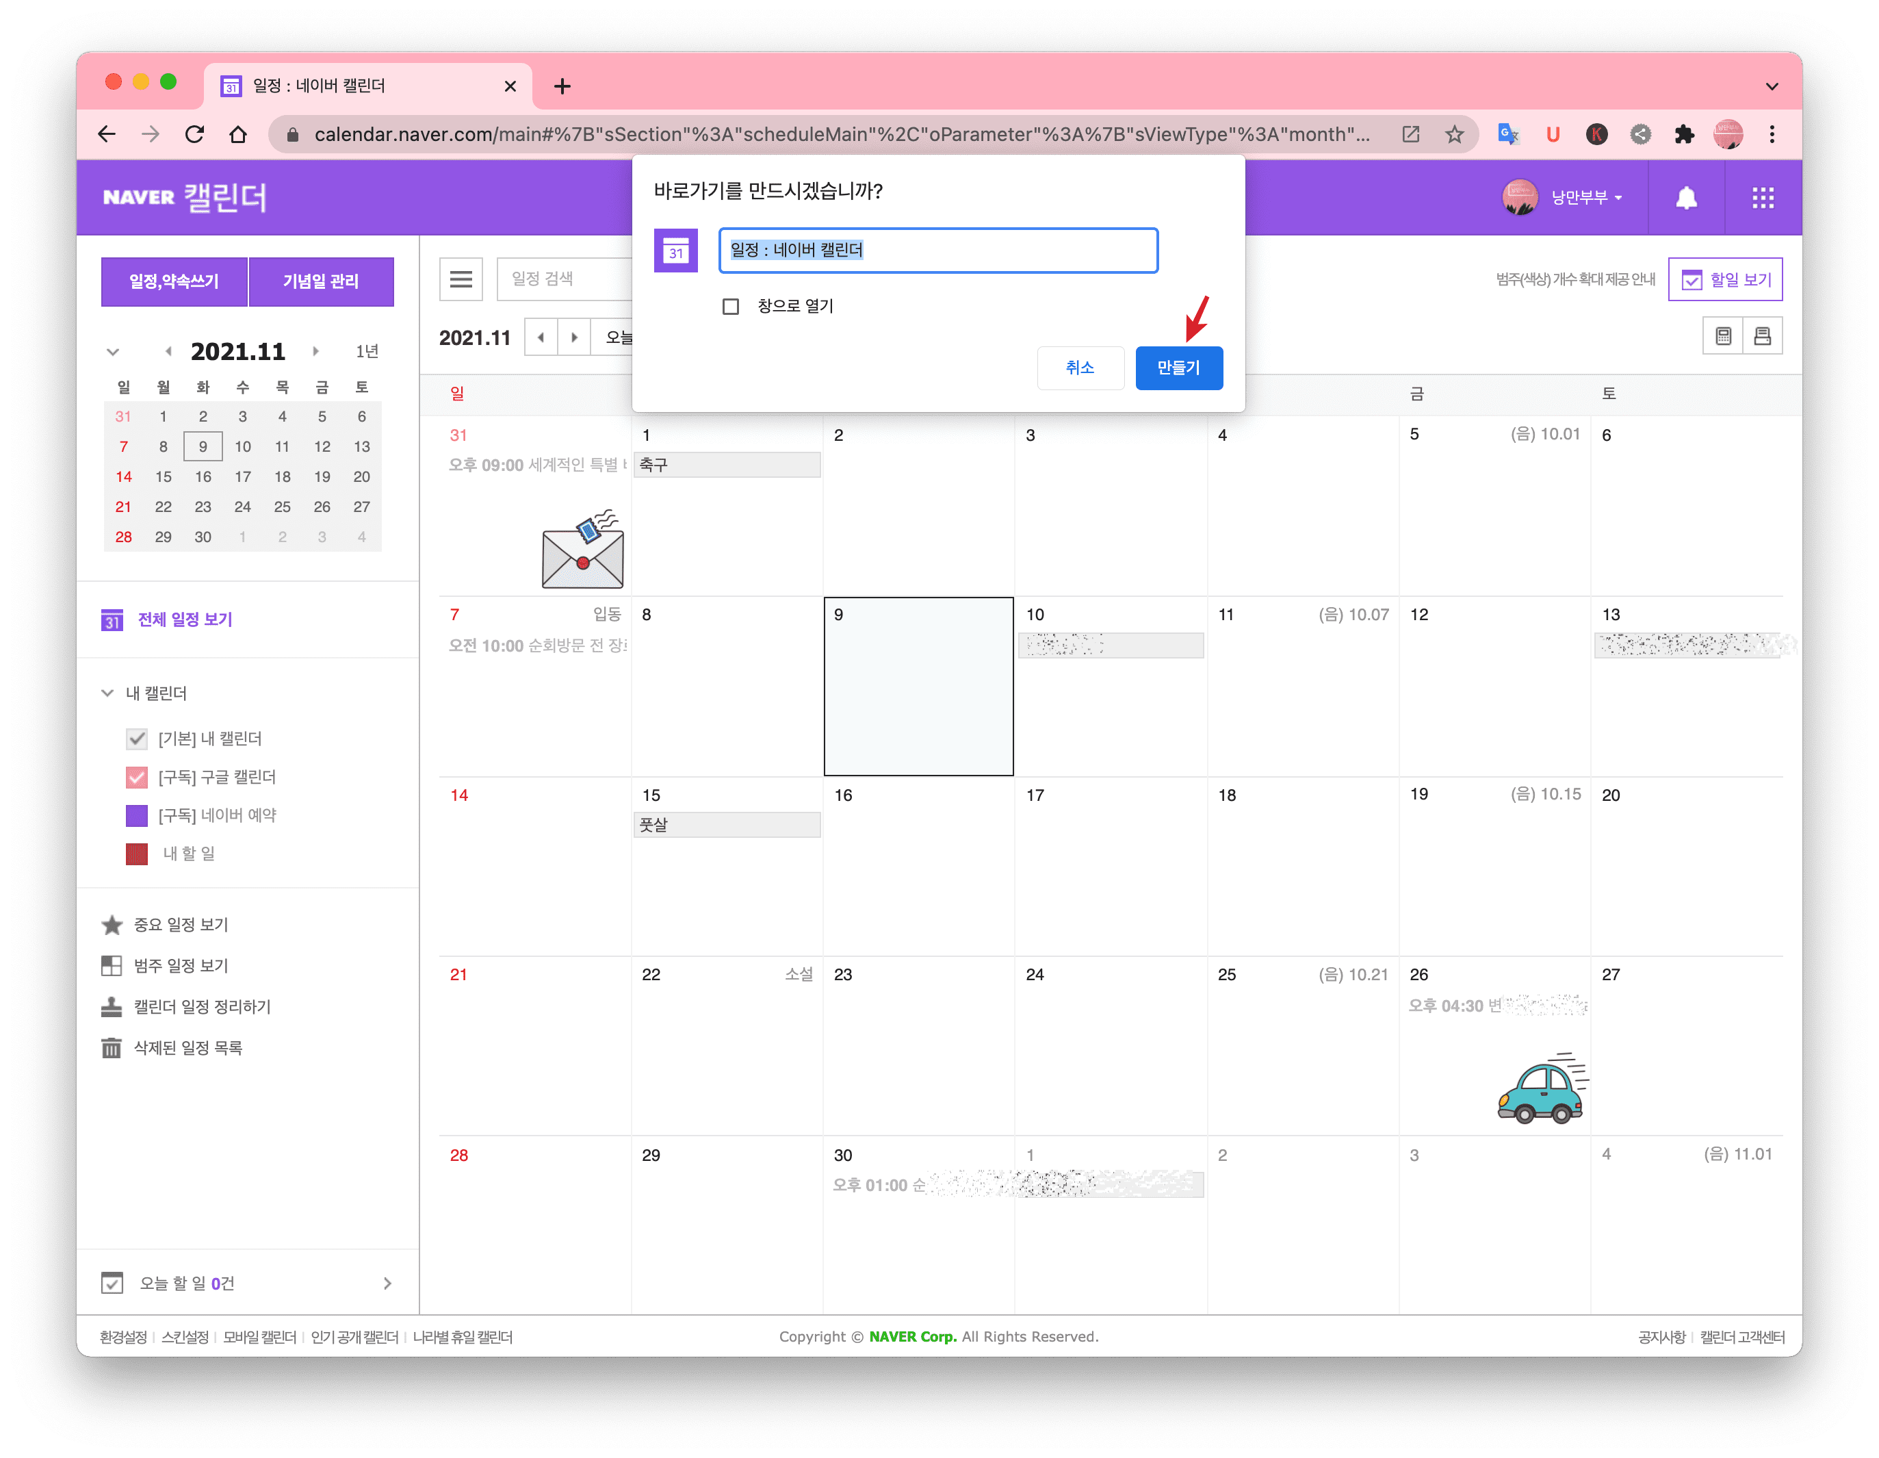Image resolution: width=1879 pixels, height=1458 pixels.
Task: Open Chrome tab search chevron
Action: [1772, 86]
